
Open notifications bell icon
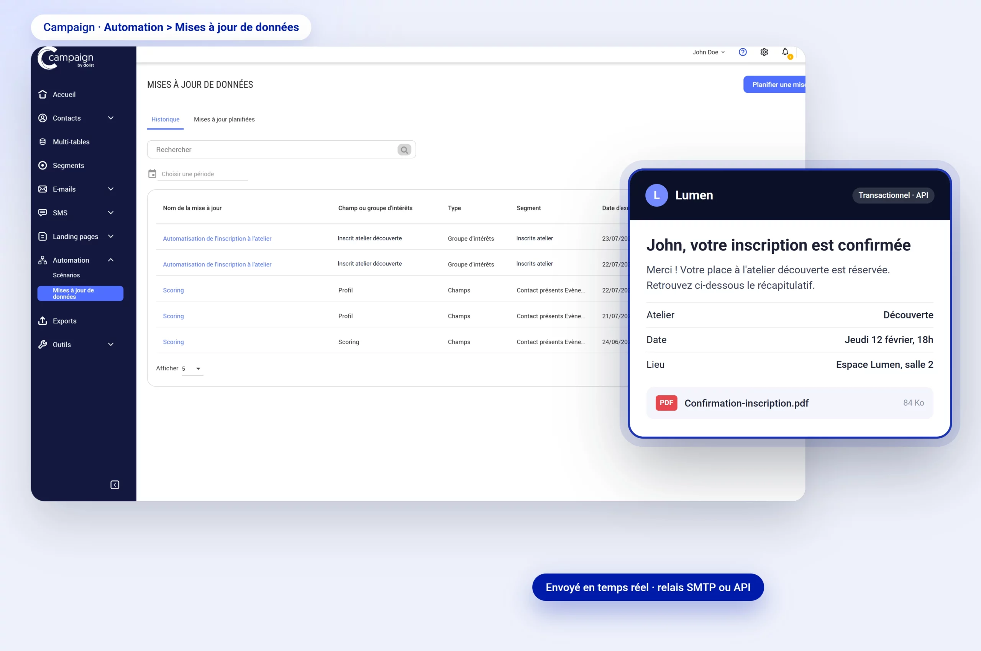point(785,52)
